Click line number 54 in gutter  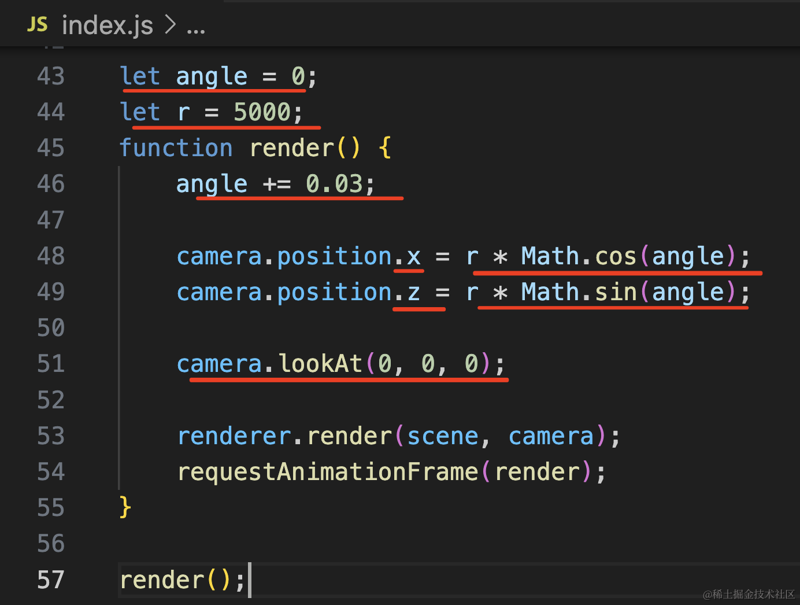51,472
